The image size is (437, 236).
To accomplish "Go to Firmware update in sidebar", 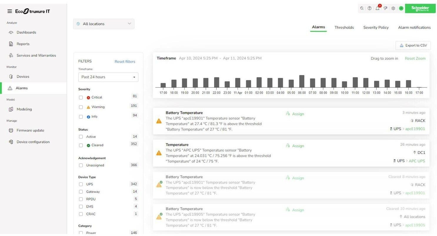I will click(30, 130).
